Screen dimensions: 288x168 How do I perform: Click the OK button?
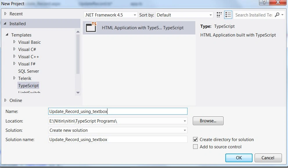point(239,158)
